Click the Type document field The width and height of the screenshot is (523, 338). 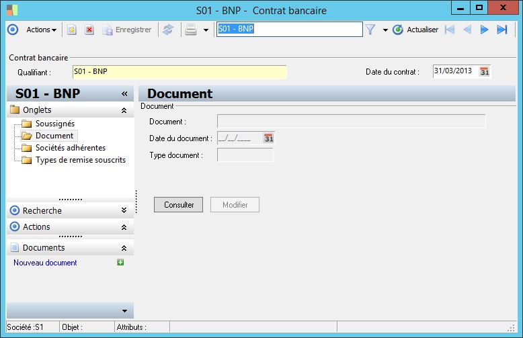[245, 155]
